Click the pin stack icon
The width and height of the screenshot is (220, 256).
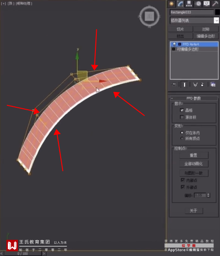point(174,85)
